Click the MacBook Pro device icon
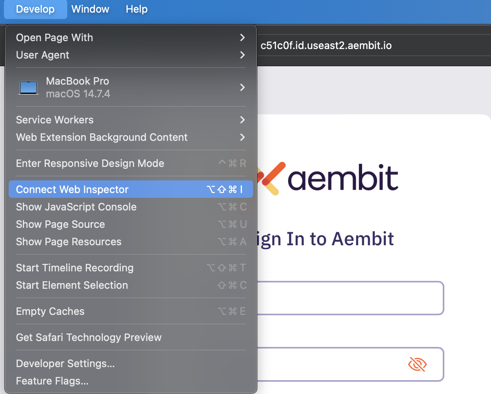The image size is (491, 394). pos(28,87)
